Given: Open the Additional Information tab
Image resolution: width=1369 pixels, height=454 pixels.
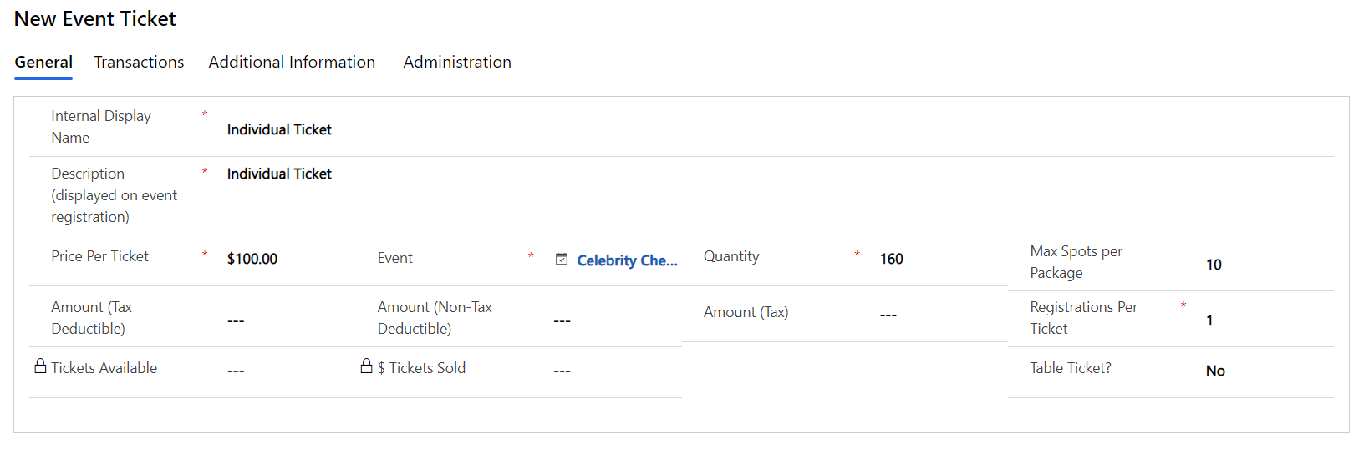Looking at the screenshot, I should coord(292,62).
